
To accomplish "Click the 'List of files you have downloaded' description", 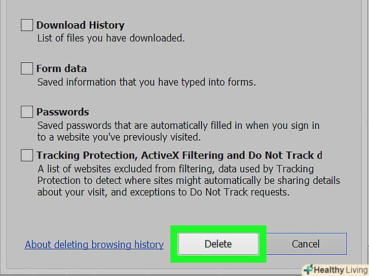I will click(111, 38).
